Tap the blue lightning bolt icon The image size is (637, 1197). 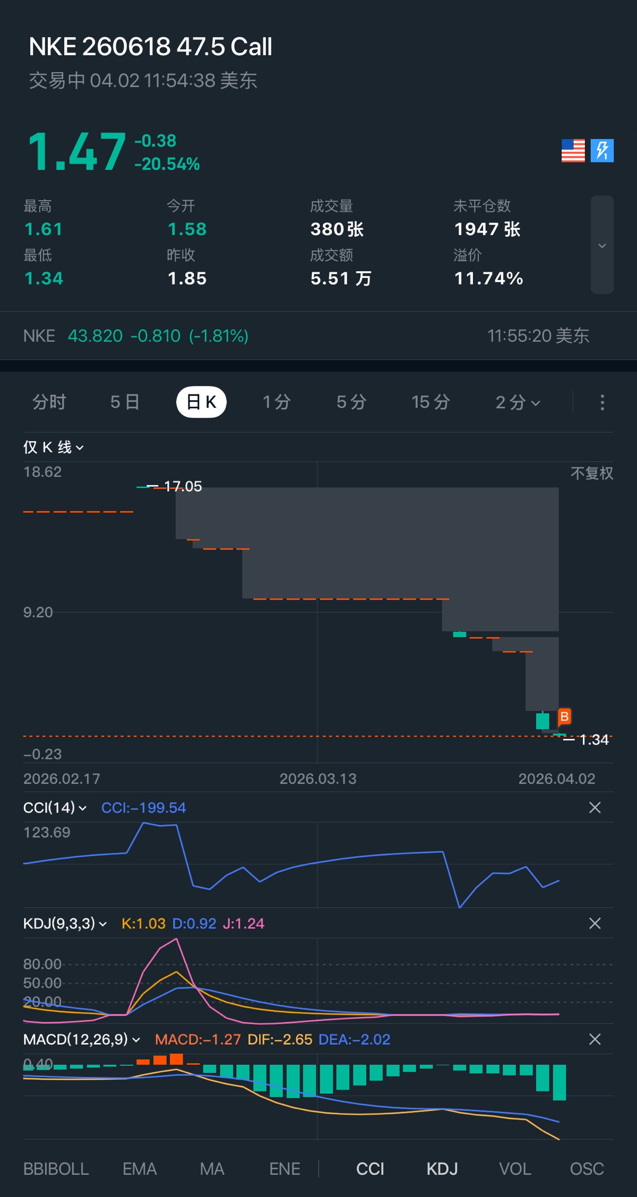[602, 151]
